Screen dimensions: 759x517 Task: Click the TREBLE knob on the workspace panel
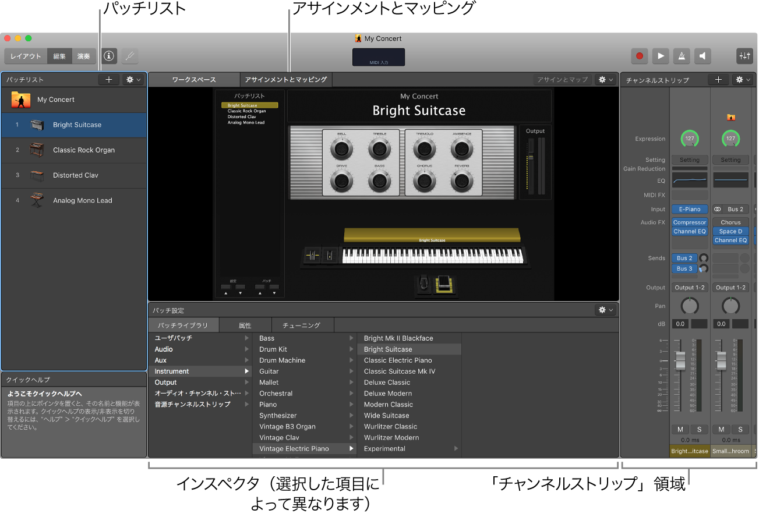click(379, 149)
